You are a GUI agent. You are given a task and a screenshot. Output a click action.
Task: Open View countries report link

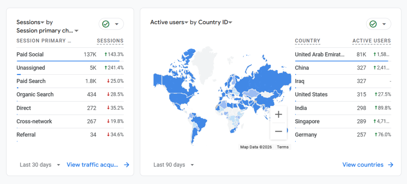coord(363,165)
